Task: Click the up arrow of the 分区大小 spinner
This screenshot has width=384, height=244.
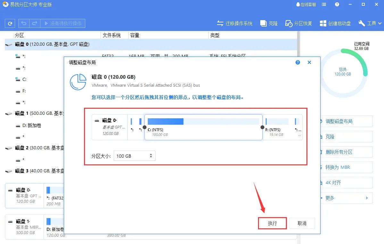Action: [x=150, y=154]
